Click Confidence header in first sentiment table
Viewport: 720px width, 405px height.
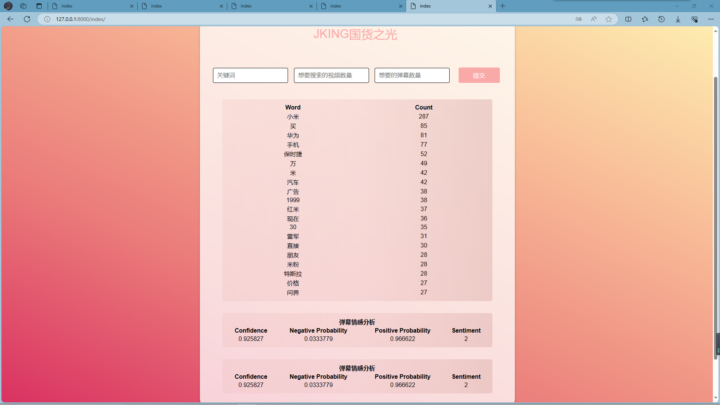[x=251, y=330]
